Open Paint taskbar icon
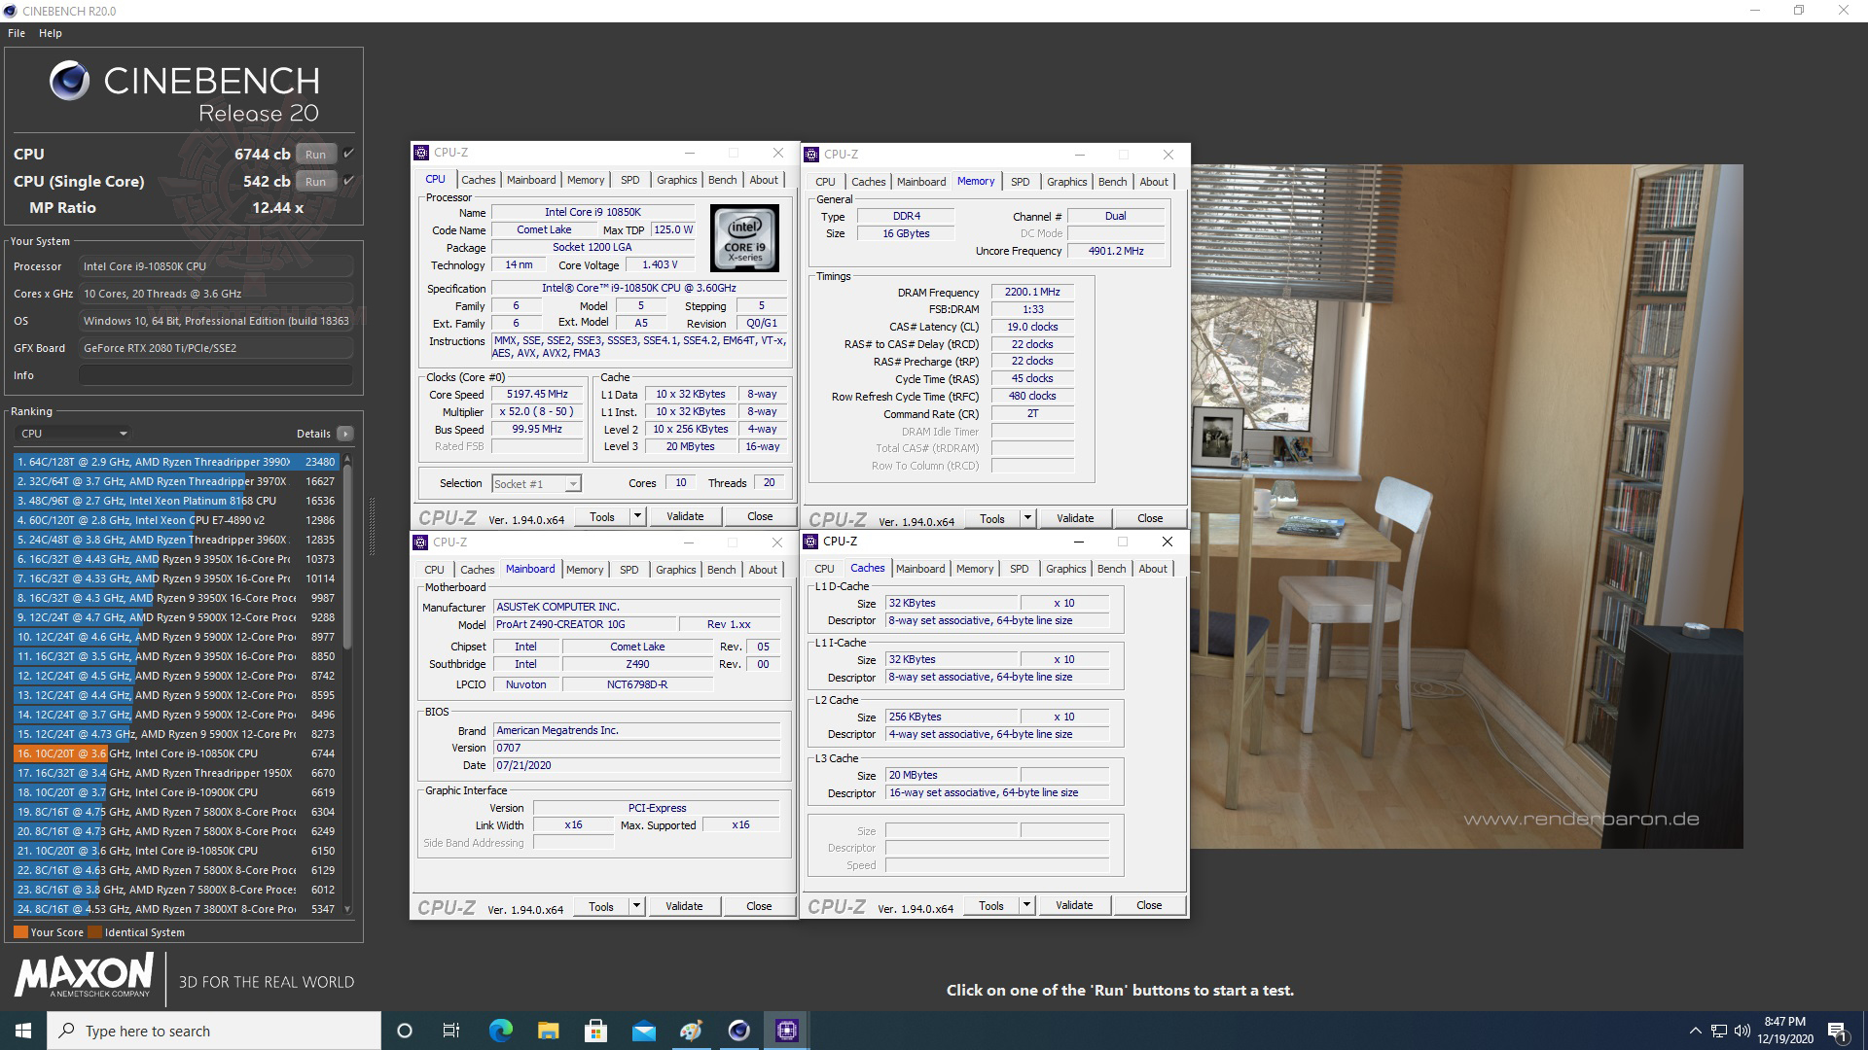The image size is (1868, 1050). coord(691,1031)
